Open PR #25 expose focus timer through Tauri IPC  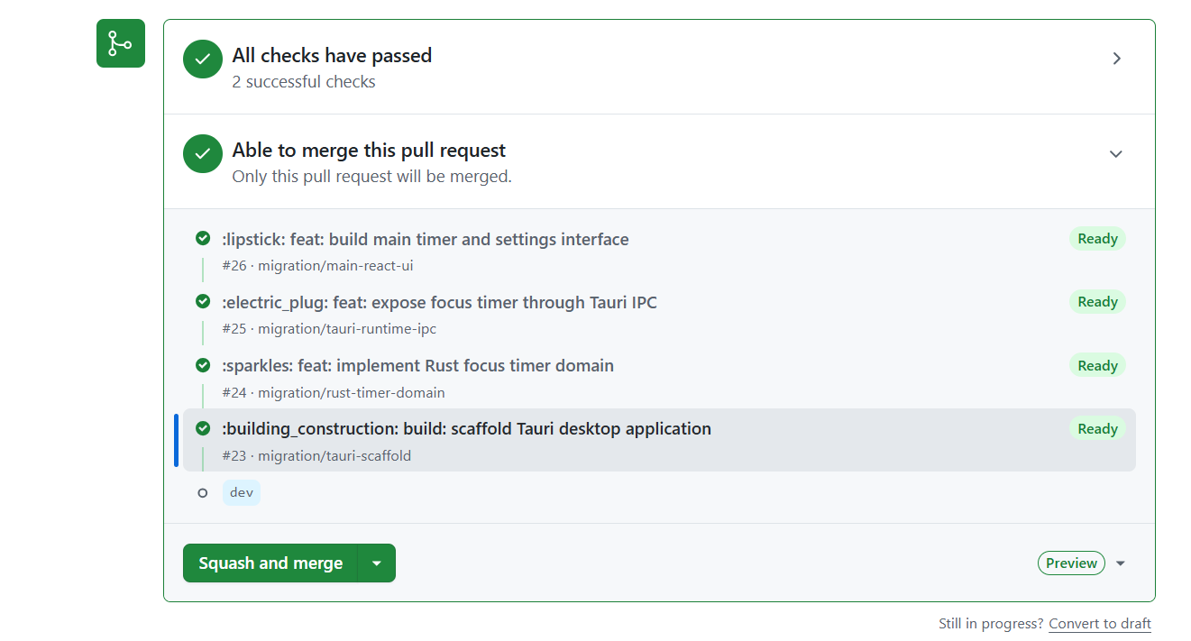[x=439, y=303]
